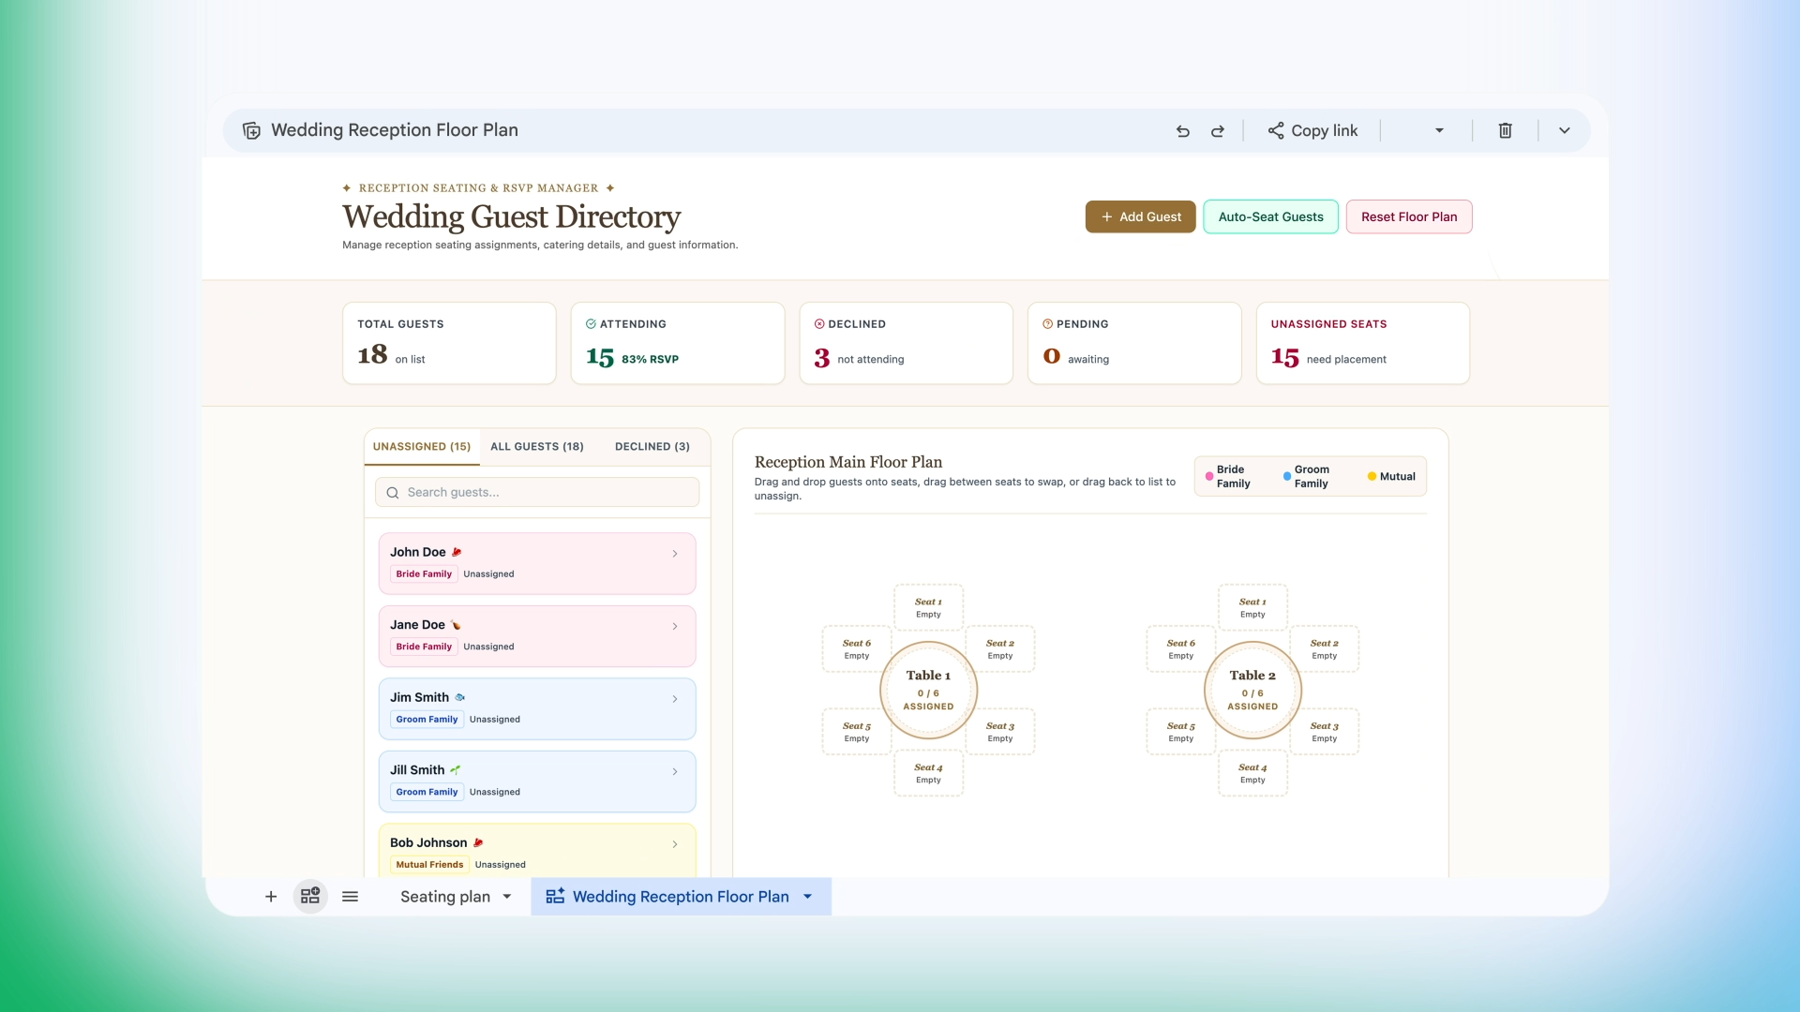Expand Jane Doe card chevron
Screen dimensions: 1800x1012
[x=675, y=626]
